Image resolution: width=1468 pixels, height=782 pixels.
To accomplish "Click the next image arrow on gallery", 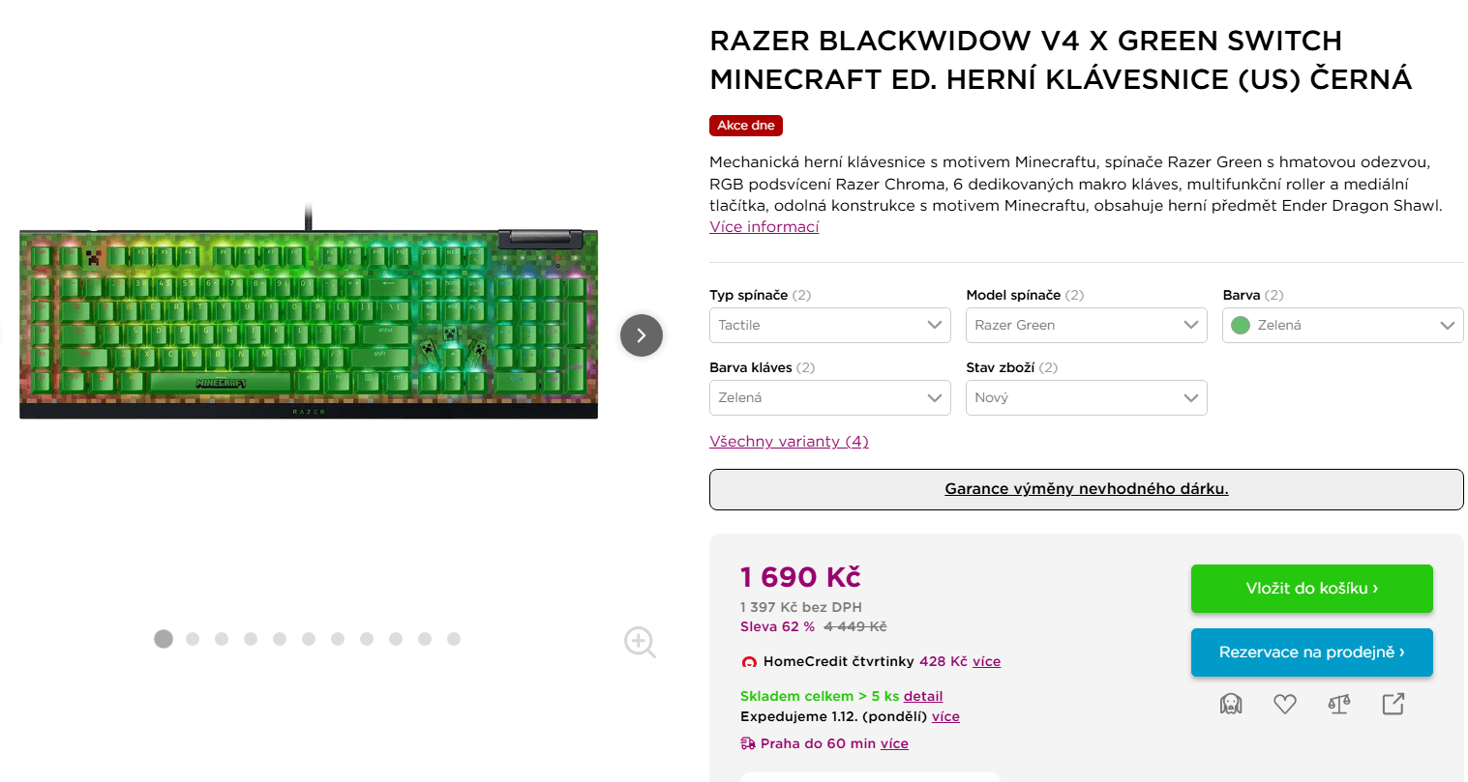I will pos(641,335).
